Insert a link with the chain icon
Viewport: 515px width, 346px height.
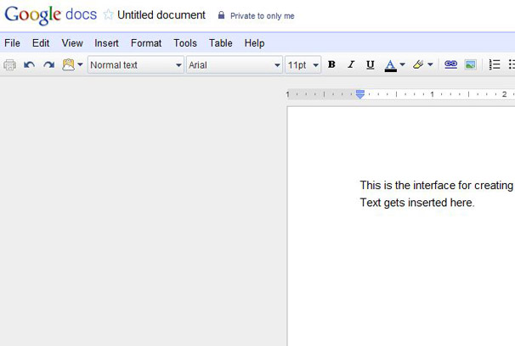[451, 65]
